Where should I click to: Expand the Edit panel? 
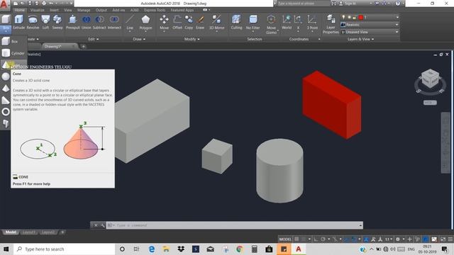(x=94, y=39)
